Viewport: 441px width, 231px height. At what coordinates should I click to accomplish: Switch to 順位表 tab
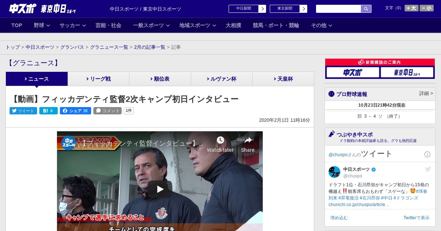tap(160, 79)
